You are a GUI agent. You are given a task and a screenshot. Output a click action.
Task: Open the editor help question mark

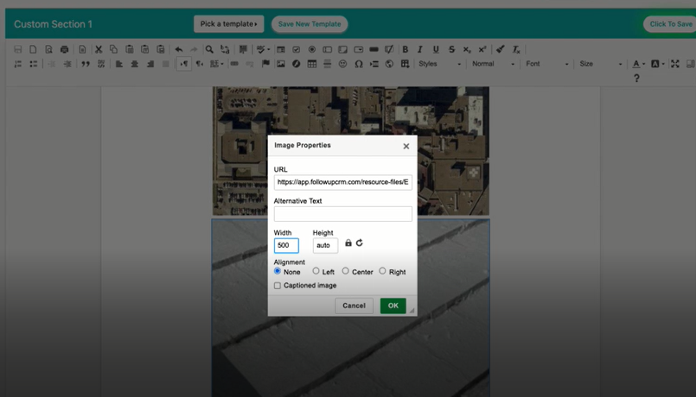coord(636,78)
